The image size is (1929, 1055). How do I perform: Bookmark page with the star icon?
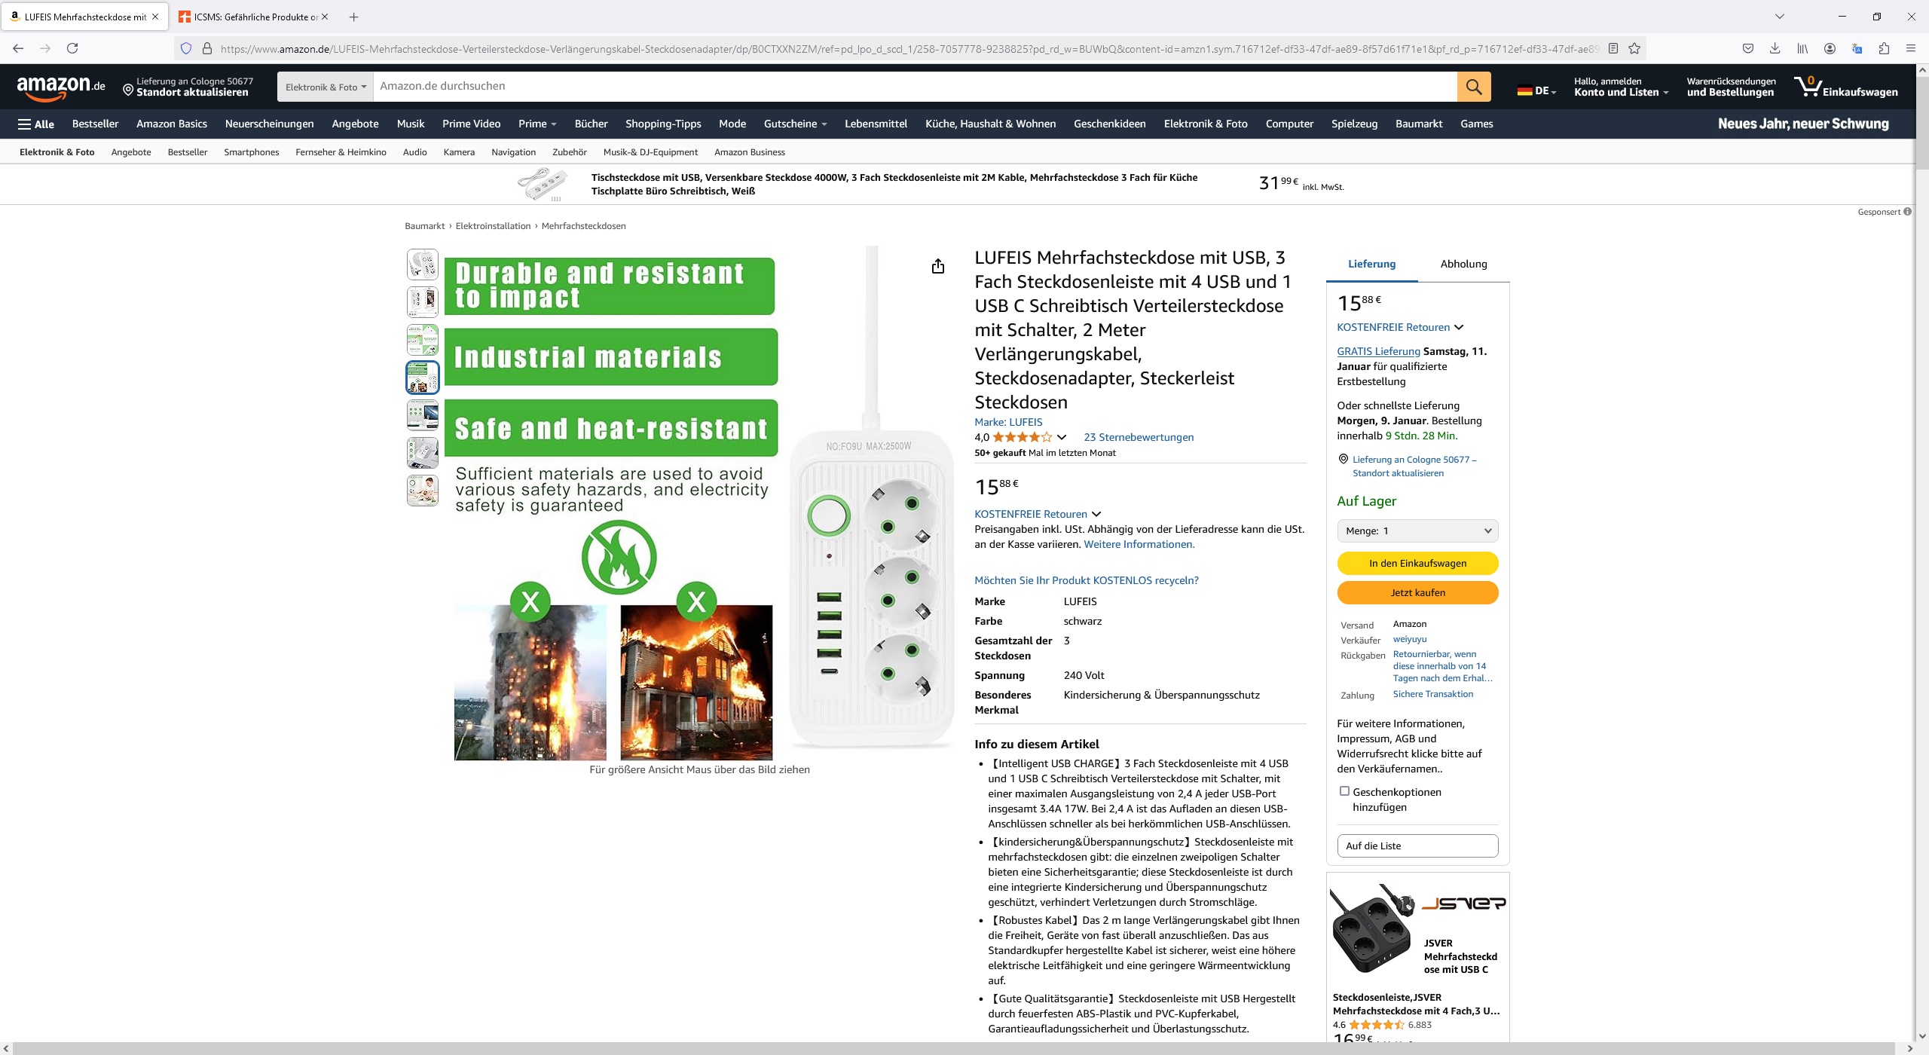1634,48
